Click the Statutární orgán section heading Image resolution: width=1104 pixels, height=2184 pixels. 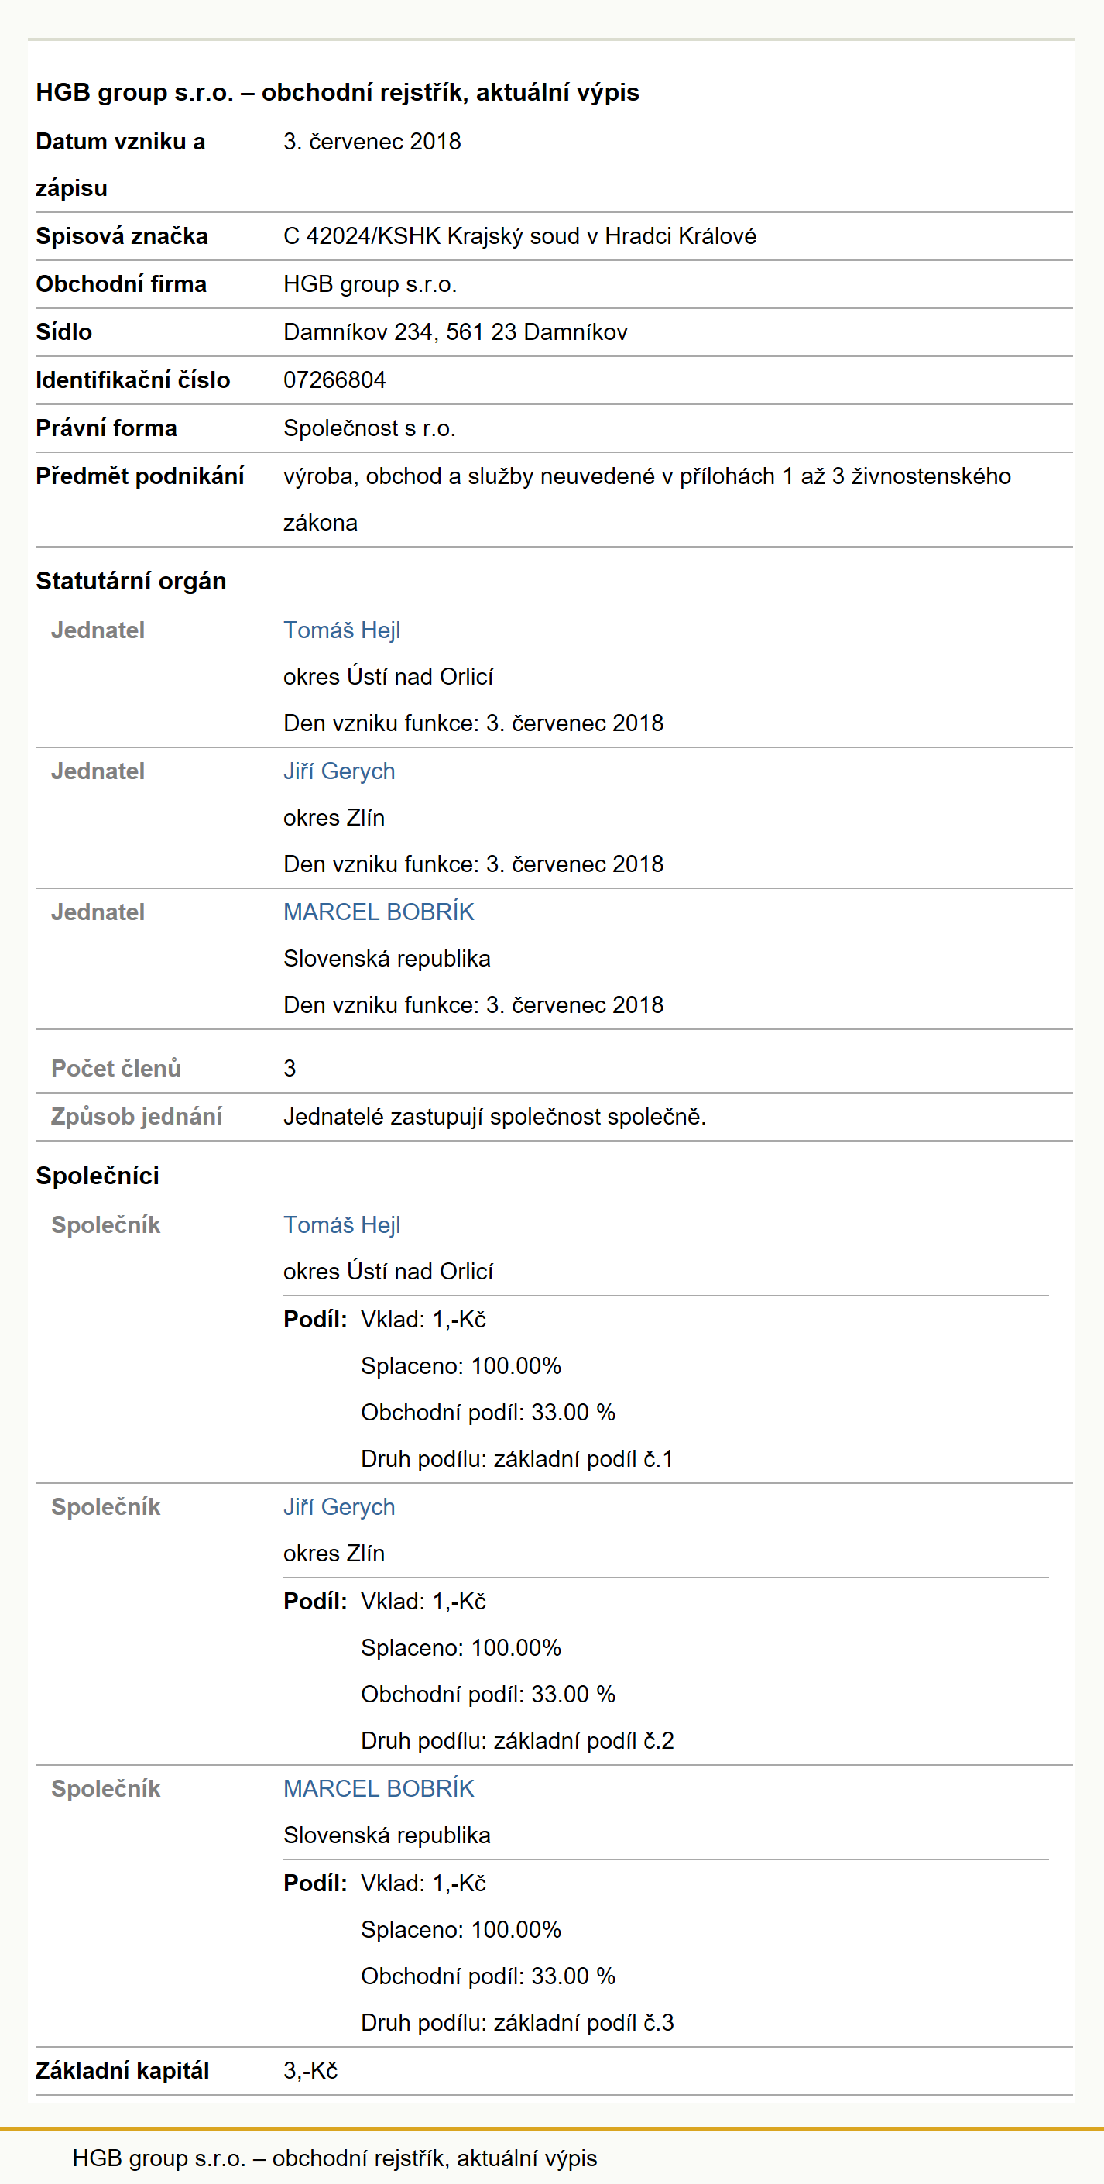click(x=132, y=581)
